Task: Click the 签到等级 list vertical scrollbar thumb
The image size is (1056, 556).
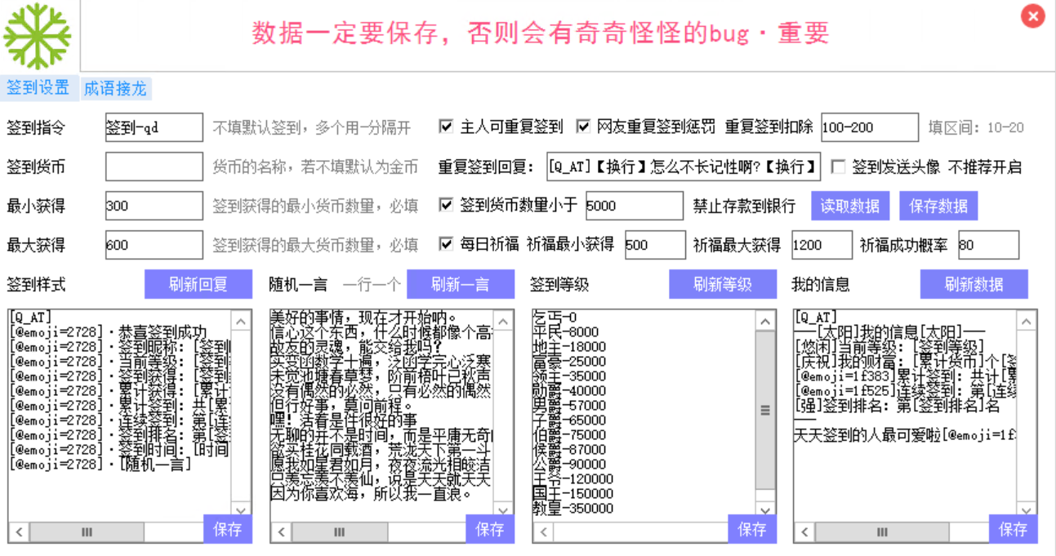Action: pos(765,410)
